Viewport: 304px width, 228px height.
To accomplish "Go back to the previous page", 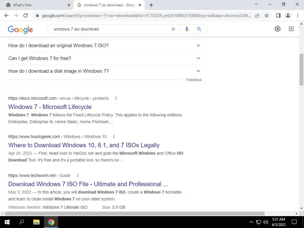I will point(7,15).
